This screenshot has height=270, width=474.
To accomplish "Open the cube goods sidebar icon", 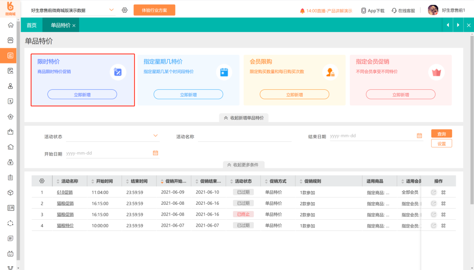I will (10, 193).
